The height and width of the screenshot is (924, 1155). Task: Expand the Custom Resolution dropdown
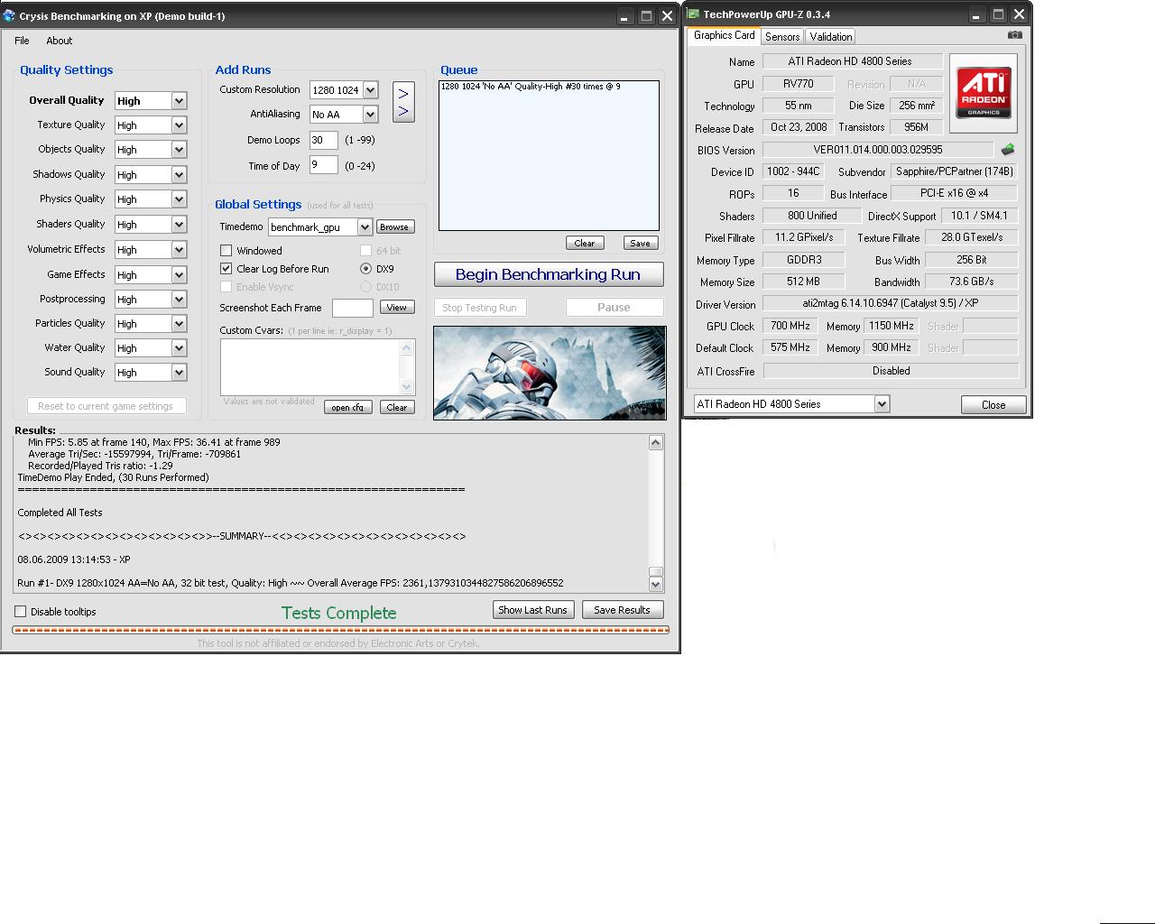[370, 90]
